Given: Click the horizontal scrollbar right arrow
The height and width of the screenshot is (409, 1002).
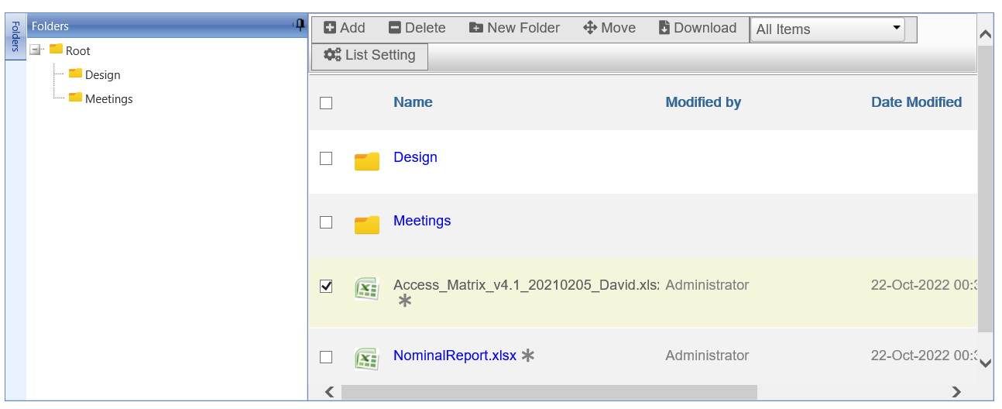Looking at the screenshot, I should (956, 392).
